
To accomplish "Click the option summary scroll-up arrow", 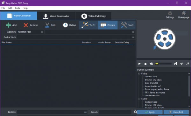I will [189, 74].
